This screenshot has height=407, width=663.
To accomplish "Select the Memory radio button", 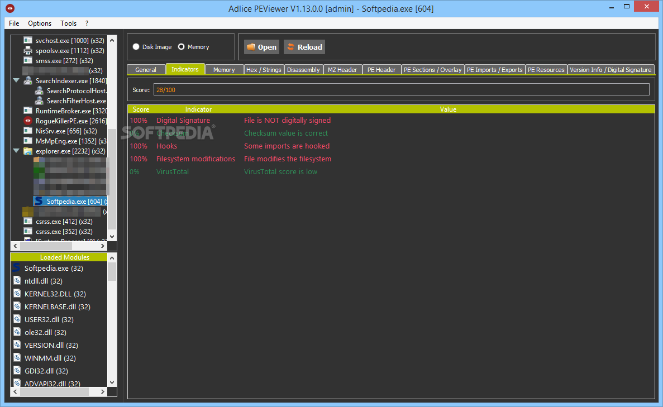I will coord(181,46).
